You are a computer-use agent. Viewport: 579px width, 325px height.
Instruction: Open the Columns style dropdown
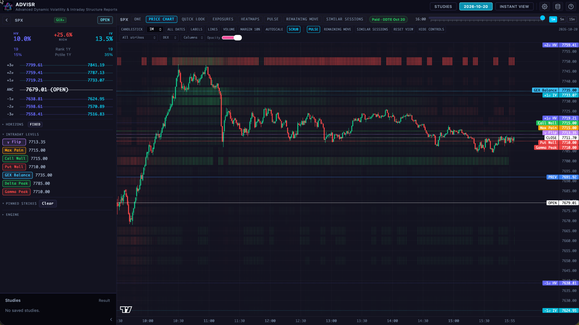click(x=193, y=38)
